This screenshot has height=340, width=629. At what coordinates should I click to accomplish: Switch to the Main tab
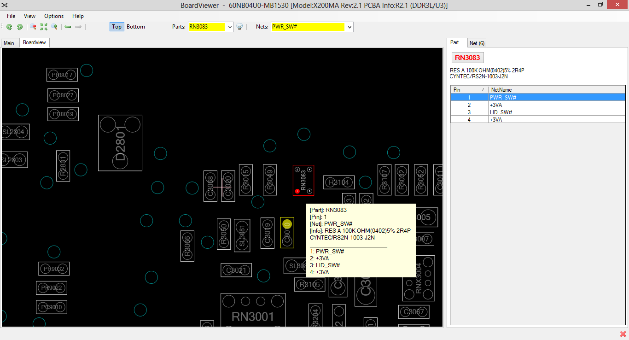tap(9, 43)
